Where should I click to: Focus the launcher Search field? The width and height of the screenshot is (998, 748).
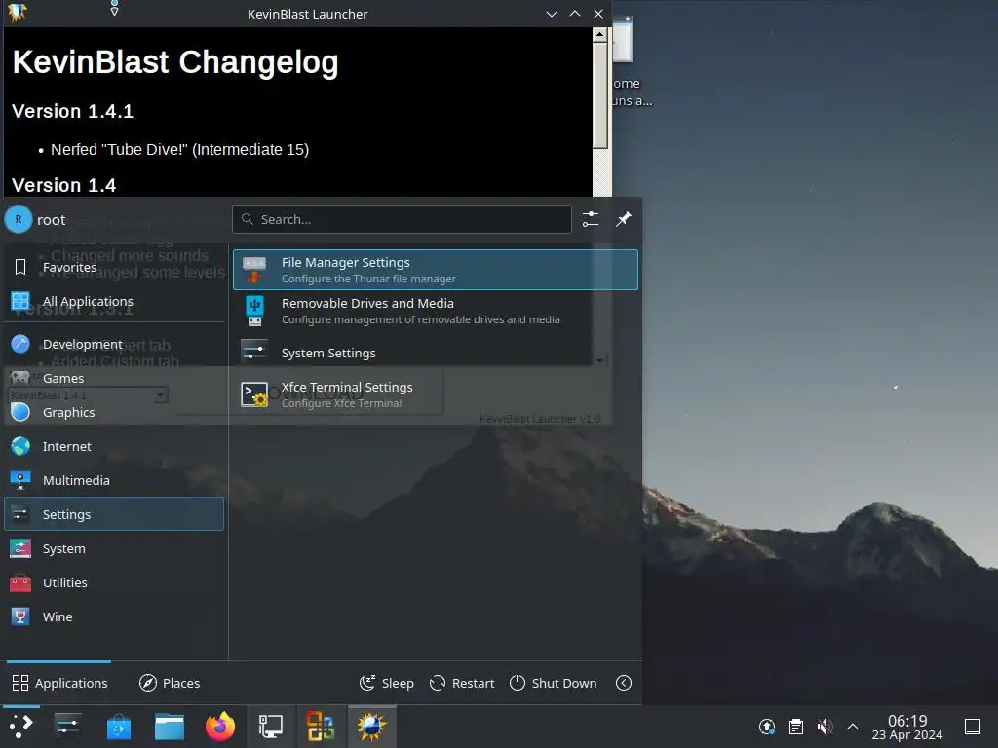coord(402,219)
